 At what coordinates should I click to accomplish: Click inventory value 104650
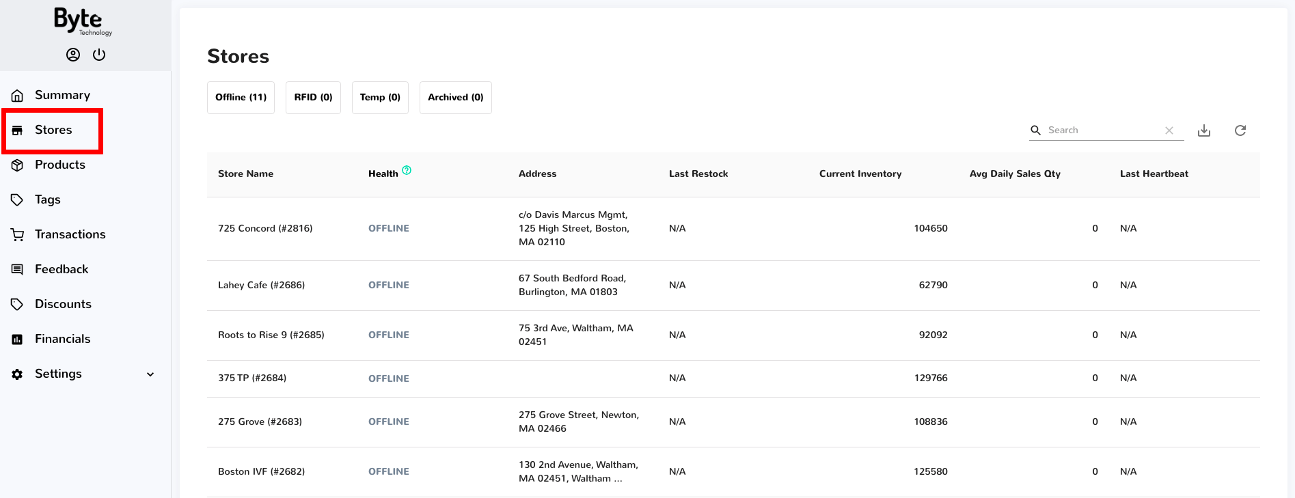tap(931, 229)
